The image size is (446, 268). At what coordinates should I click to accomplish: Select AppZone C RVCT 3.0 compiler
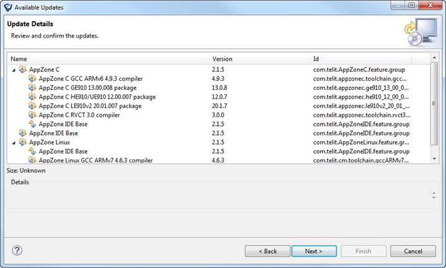[219, 115]
